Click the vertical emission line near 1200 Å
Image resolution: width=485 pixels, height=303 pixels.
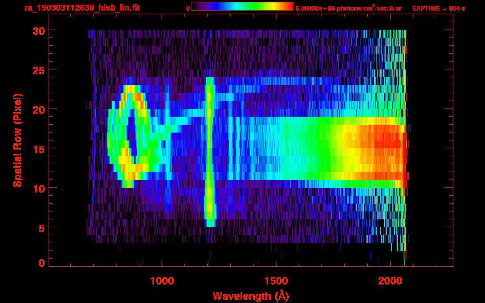[x=210, y=152]
